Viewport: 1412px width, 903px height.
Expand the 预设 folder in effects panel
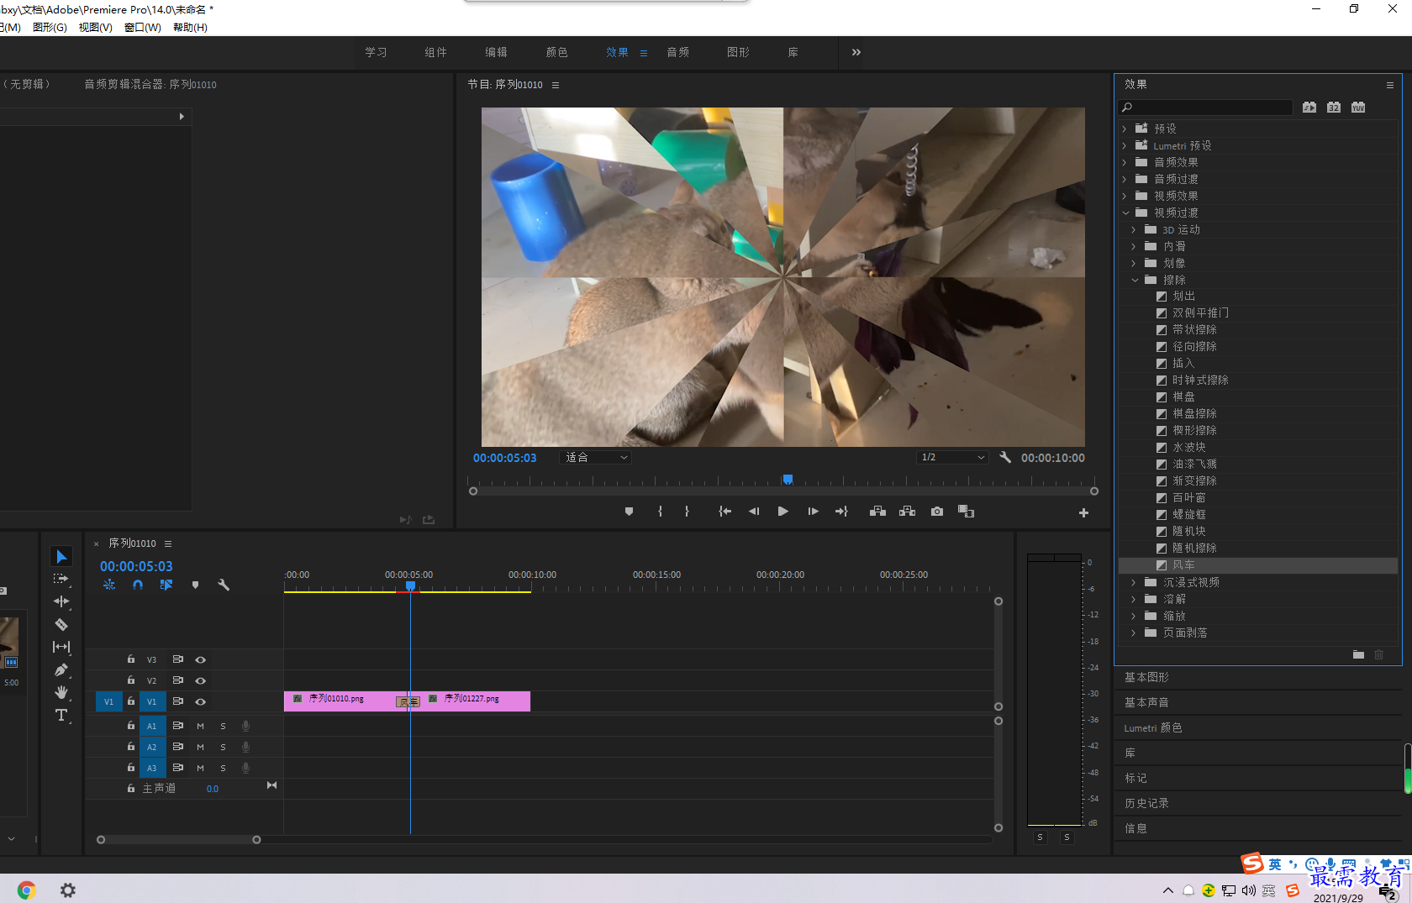[x=1125, y=129]
